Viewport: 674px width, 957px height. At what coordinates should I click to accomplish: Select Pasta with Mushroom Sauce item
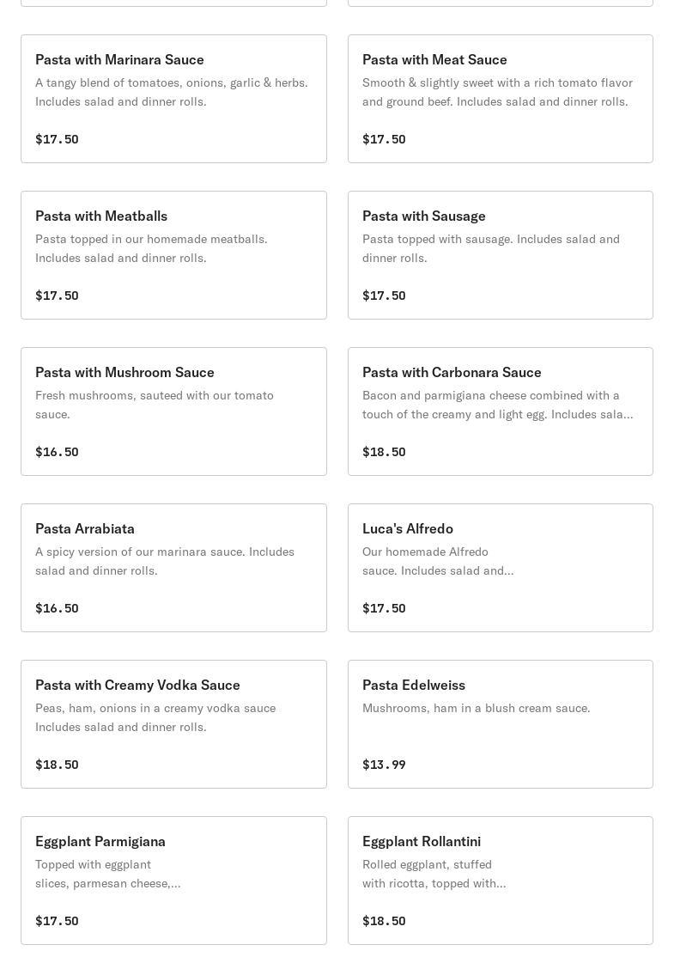click(x=173, y=411)
